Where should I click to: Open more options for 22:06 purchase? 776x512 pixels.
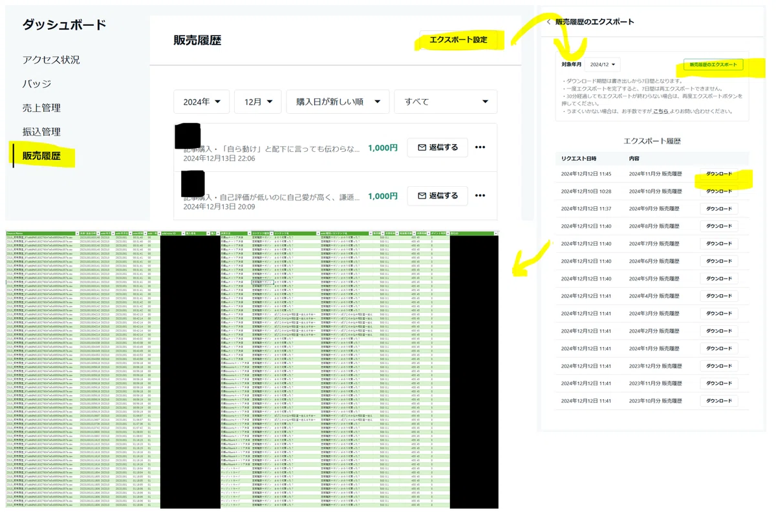pyautogui.click(x=480, y=147)
